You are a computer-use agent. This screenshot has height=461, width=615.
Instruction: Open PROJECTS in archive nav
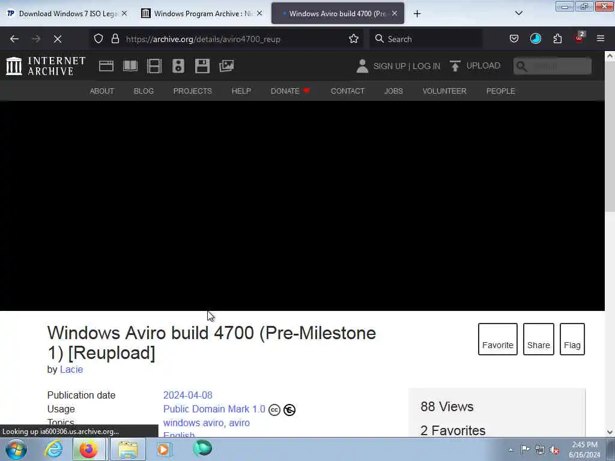click(x=193, y=91)
